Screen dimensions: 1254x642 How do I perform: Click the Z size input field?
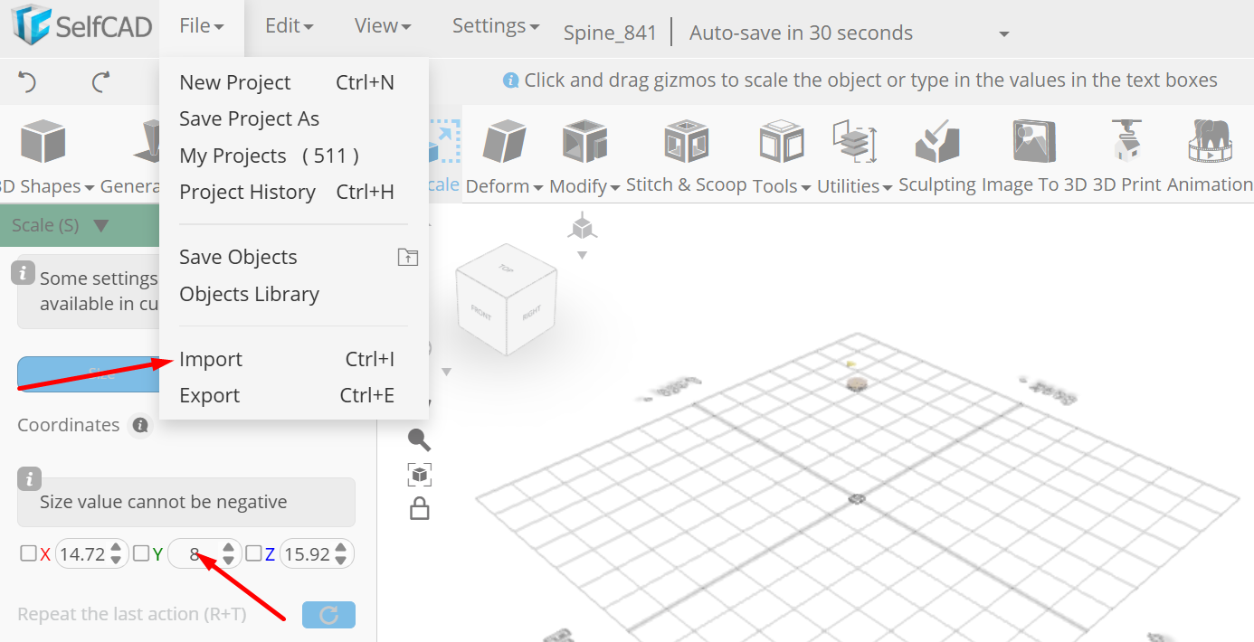[307, 554]
